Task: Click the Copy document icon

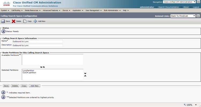Action: 25,21
